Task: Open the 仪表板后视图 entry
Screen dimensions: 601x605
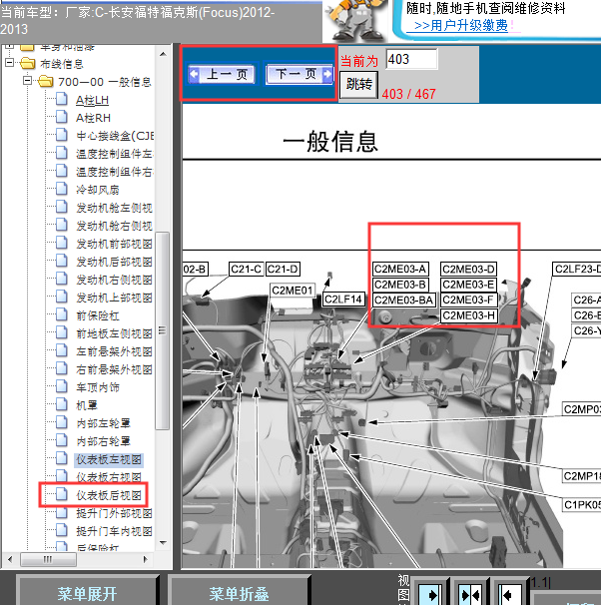Action: [x=109, y=495]
